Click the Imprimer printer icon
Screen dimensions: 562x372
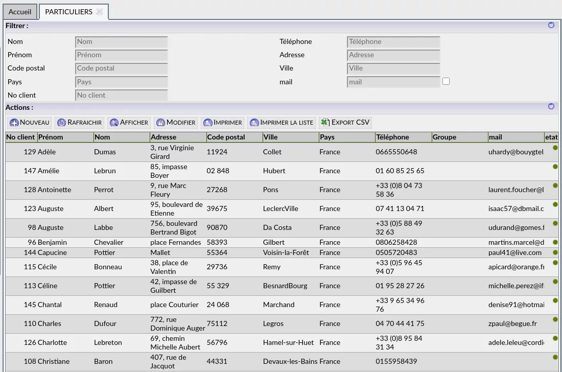(207, 123)
